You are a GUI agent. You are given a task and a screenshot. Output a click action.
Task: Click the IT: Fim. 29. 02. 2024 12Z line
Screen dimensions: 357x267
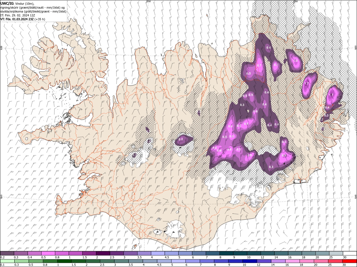(x=17, y=15)
